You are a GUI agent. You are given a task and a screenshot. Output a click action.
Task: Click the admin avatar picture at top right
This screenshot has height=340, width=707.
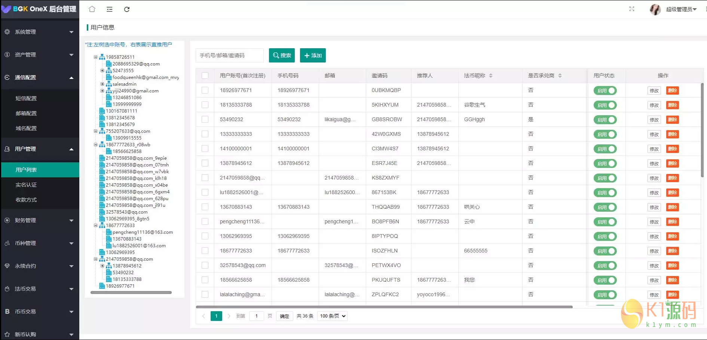click(655, 10)
